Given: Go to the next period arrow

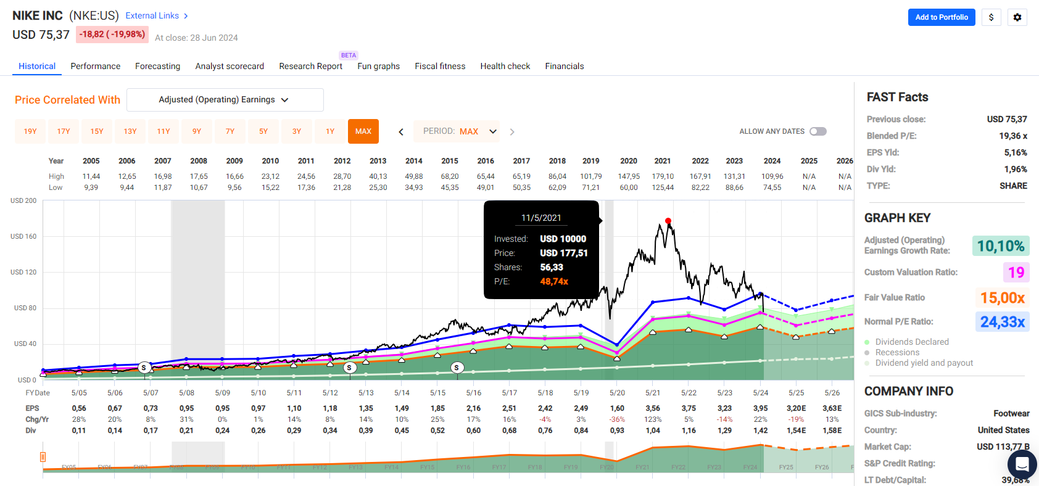Looking at the screenshot, I should (512, 131).
